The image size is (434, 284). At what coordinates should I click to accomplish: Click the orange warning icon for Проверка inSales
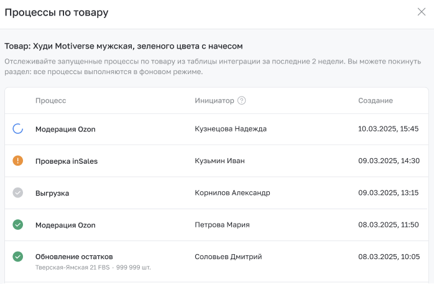coord(18,161)
